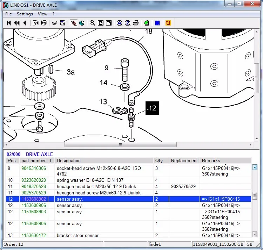Open the View menu

click(42, 14)
